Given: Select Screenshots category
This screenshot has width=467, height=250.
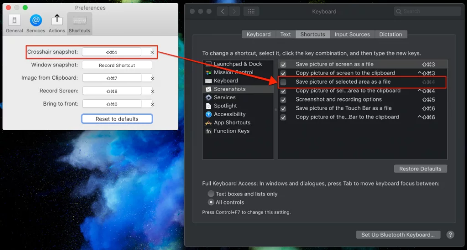Looking at the screenshot, I should click(238, 89).
